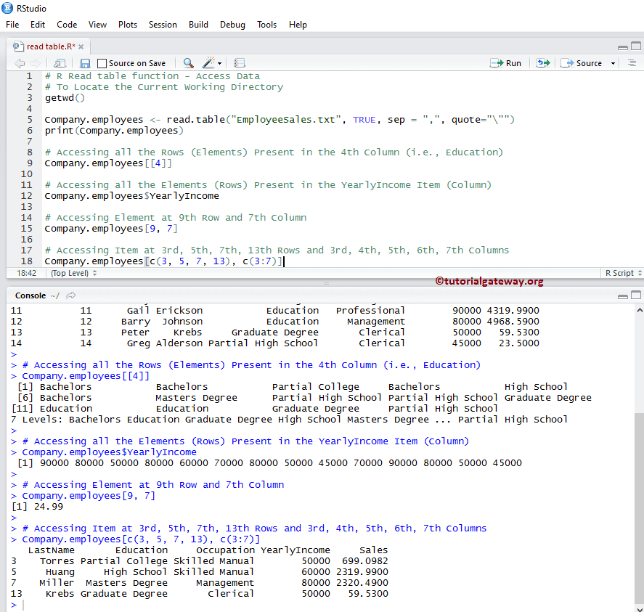644x612 pixels.
Task: Click the document outline icon
Action: pyautogui.click(x=631, y=63)
